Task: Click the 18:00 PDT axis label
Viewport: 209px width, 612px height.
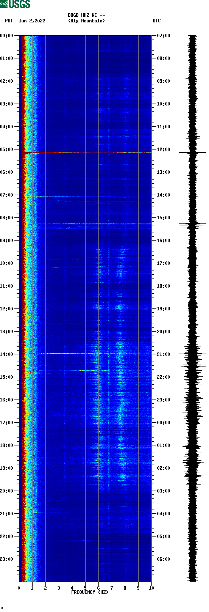Action: 7,445
